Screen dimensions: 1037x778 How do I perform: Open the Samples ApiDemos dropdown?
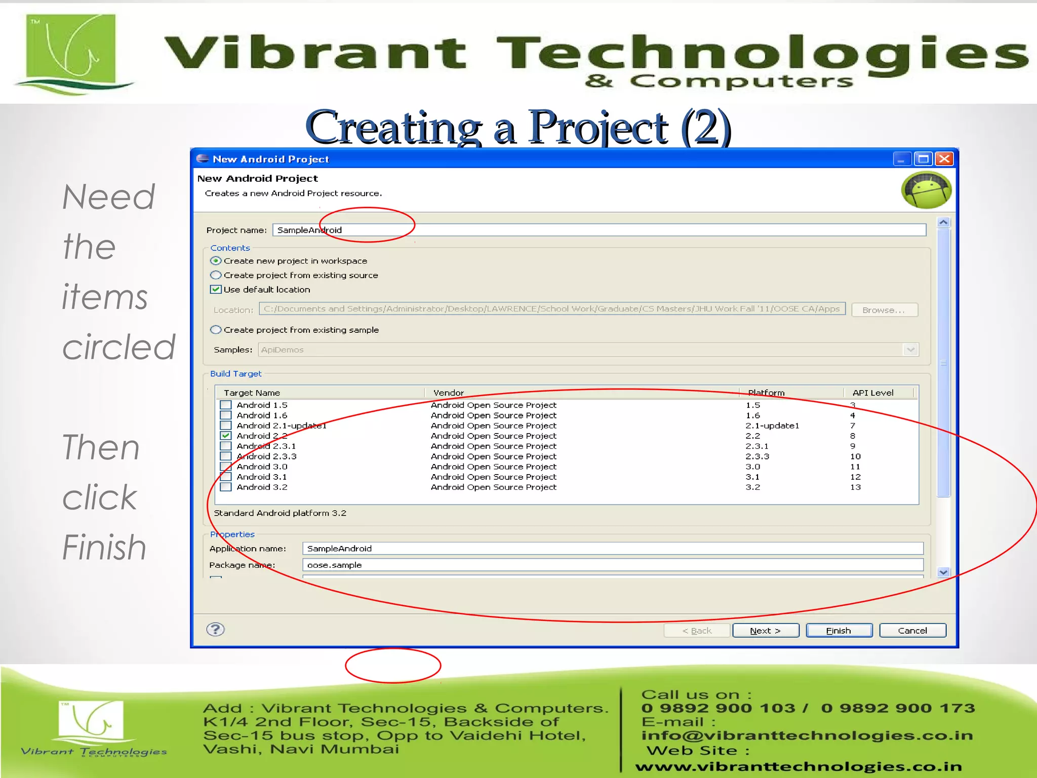coord(910,349)
